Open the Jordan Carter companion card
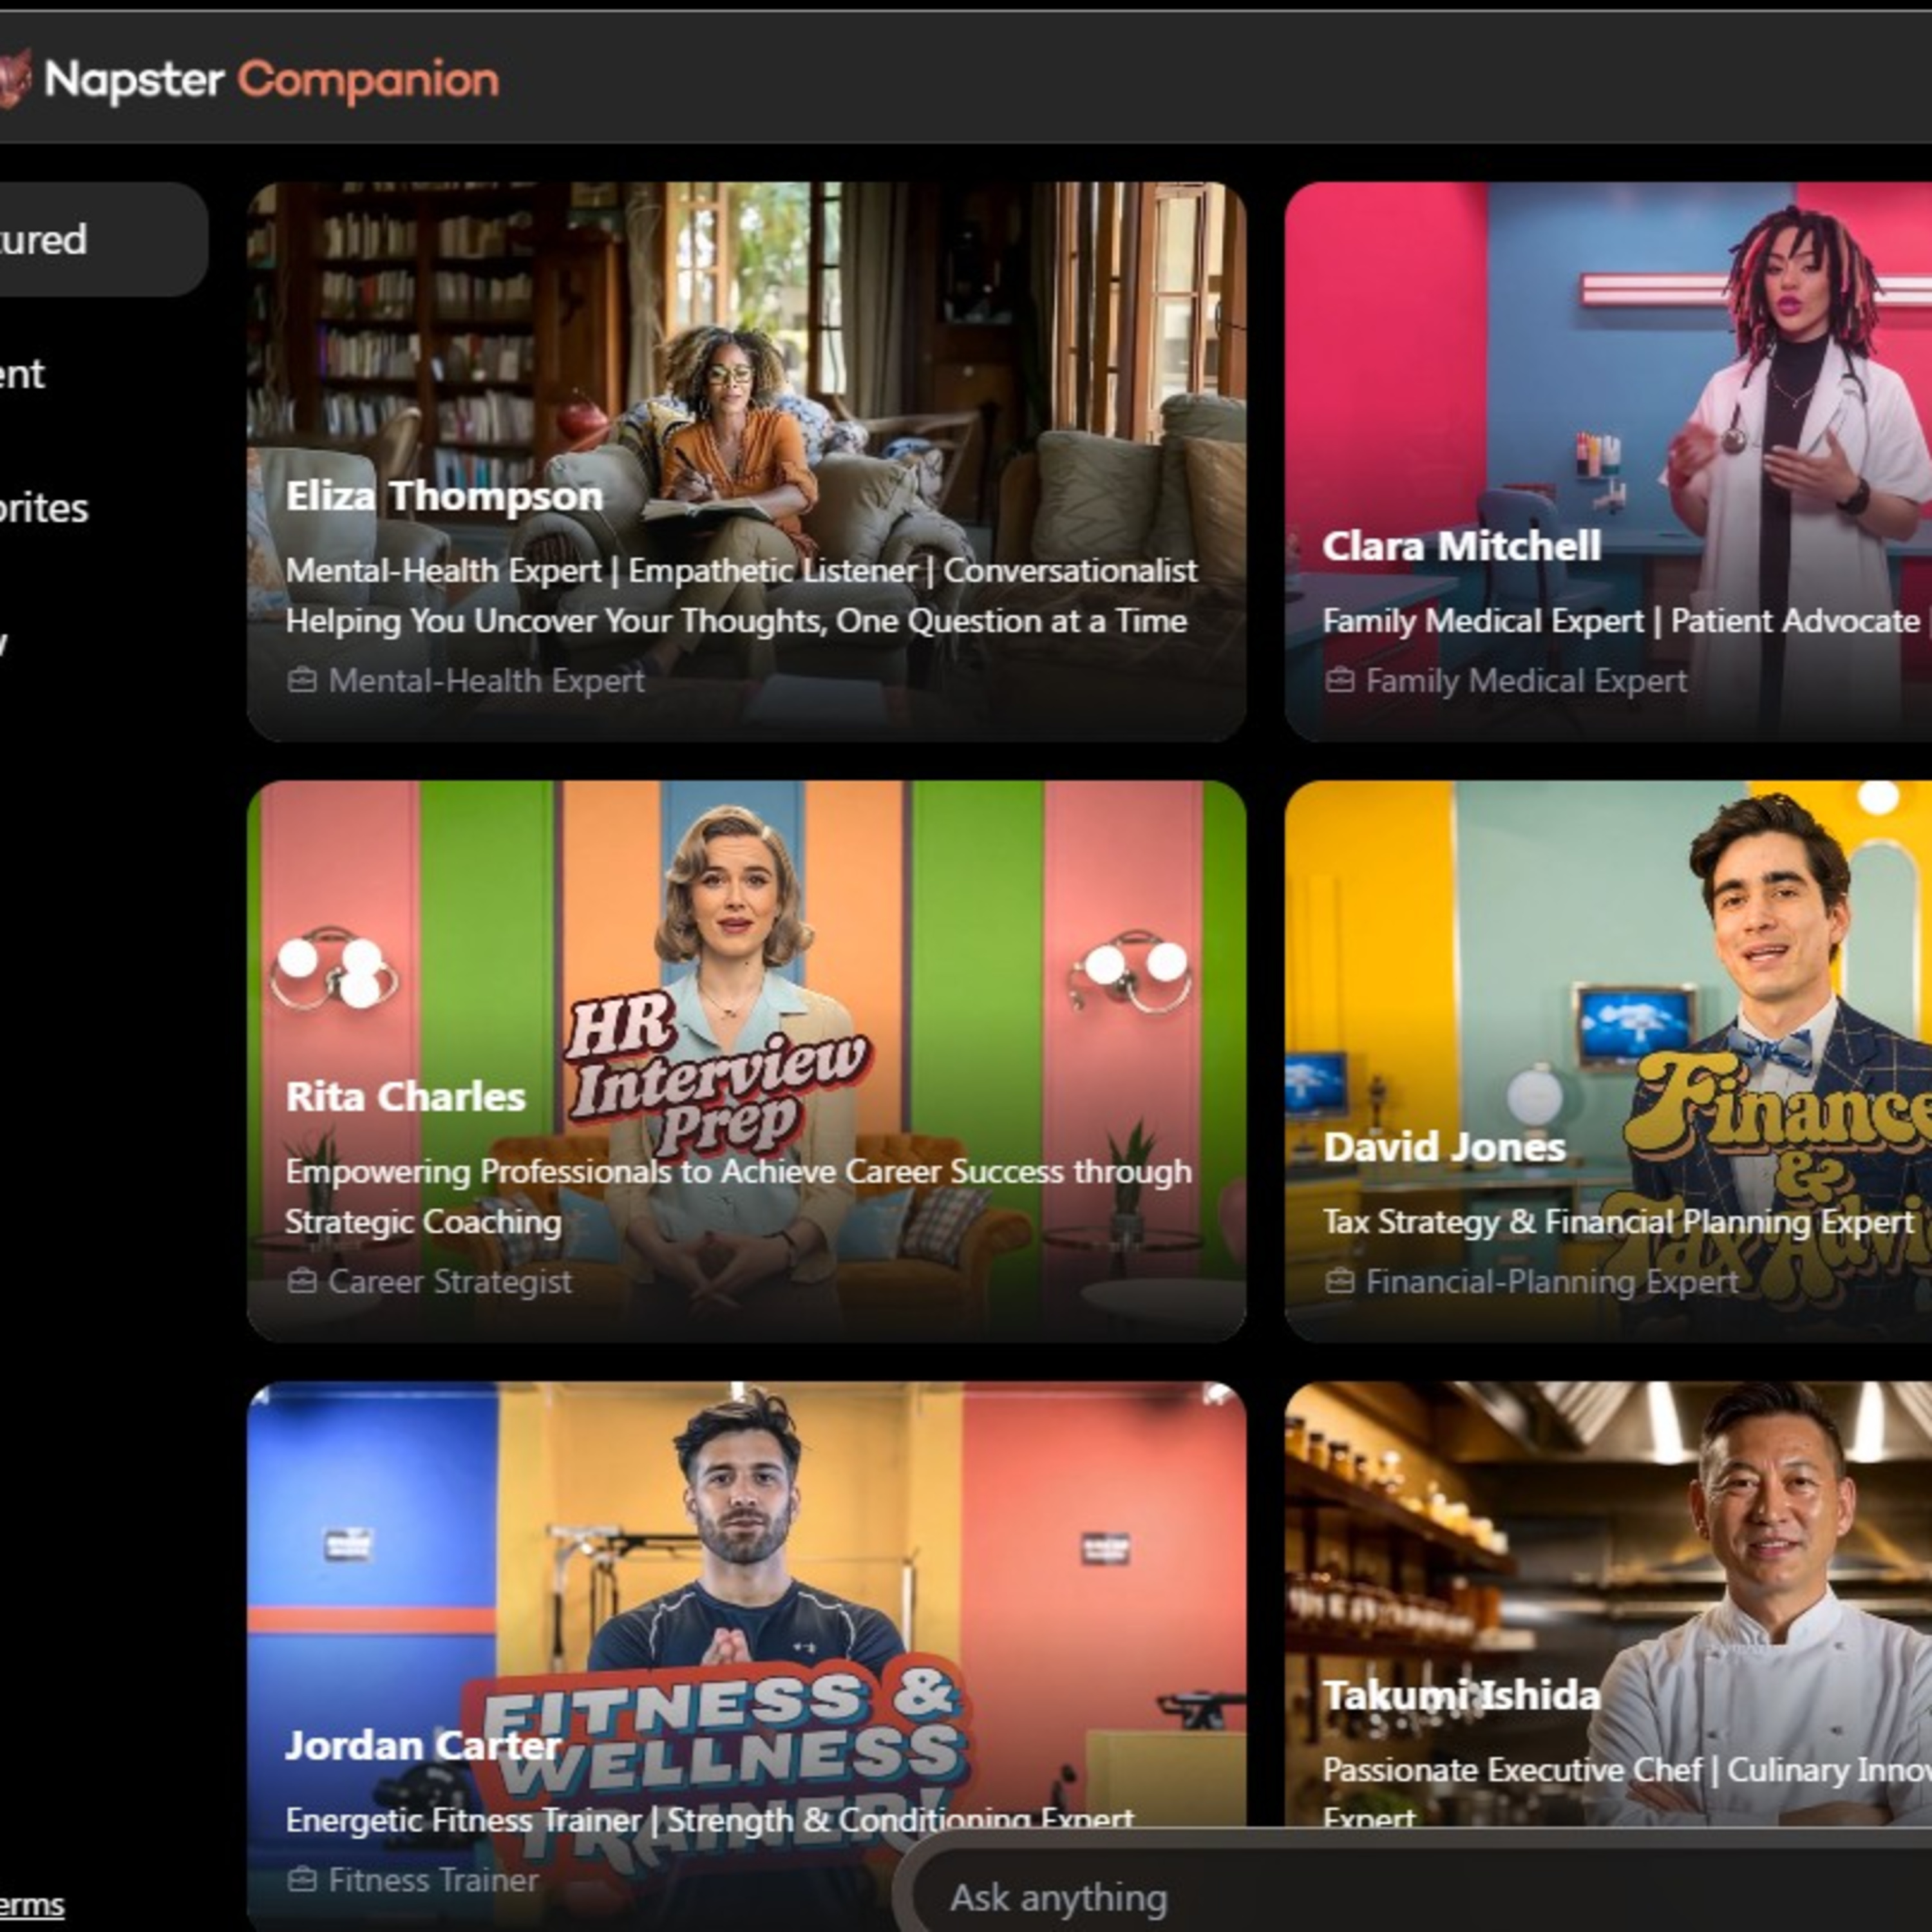1932x1932 pixels. click(746, 1656)
